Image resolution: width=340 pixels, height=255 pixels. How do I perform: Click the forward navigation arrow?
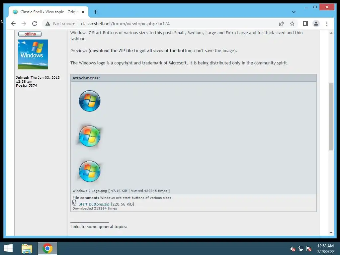point(24,24)
